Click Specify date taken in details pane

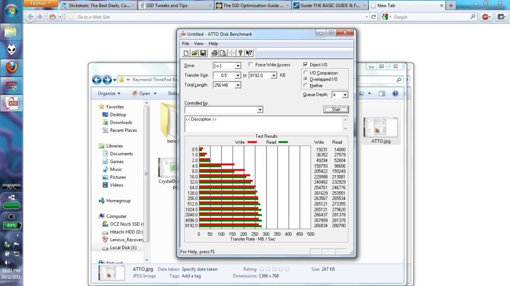click(199, 269)
